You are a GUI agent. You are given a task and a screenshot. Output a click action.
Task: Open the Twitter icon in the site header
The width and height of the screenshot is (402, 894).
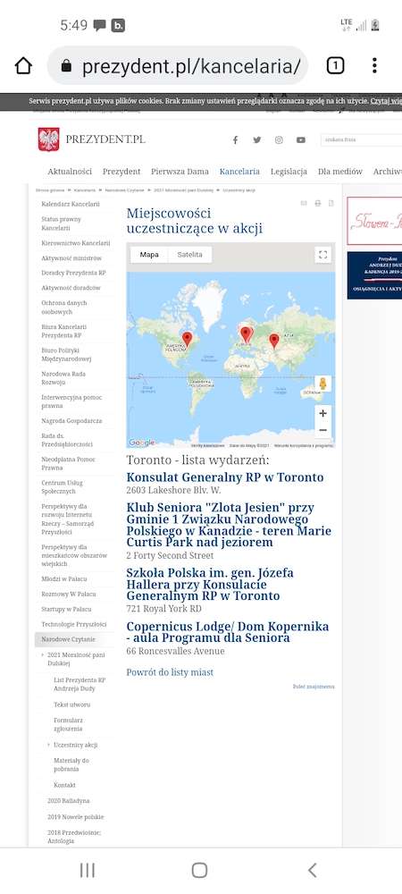click(x=256, y=139)
